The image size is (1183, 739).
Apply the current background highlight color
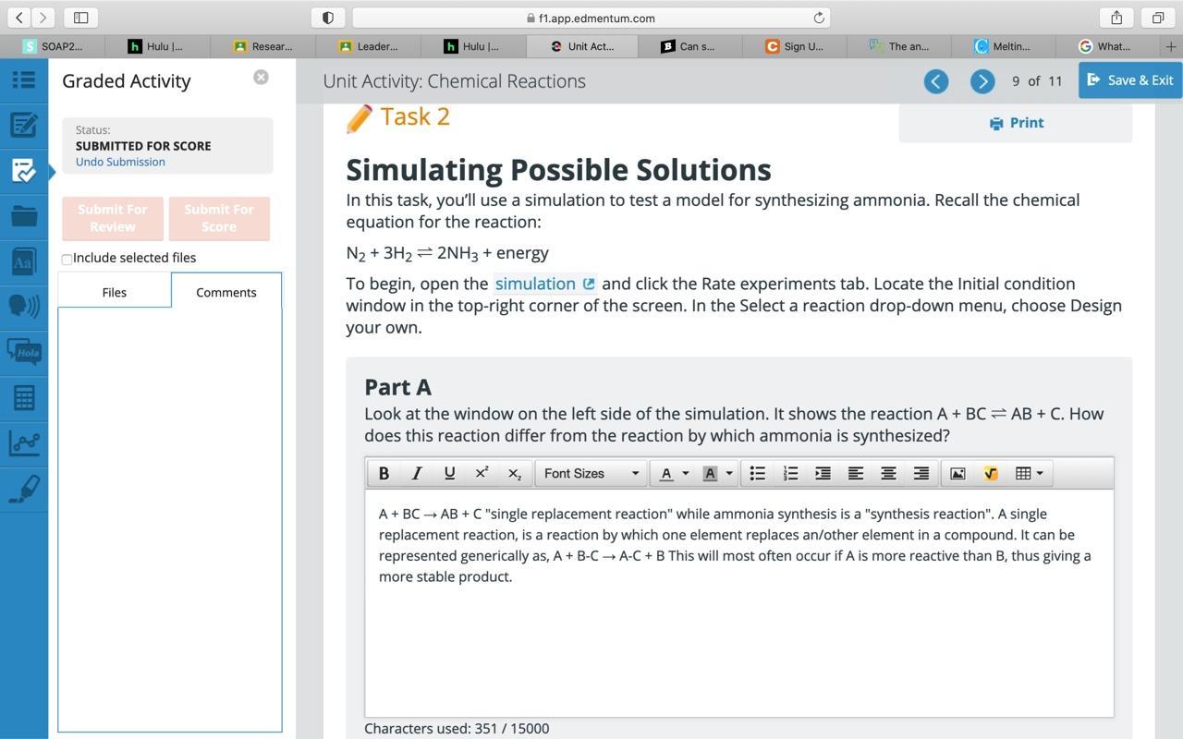point(710,473)
